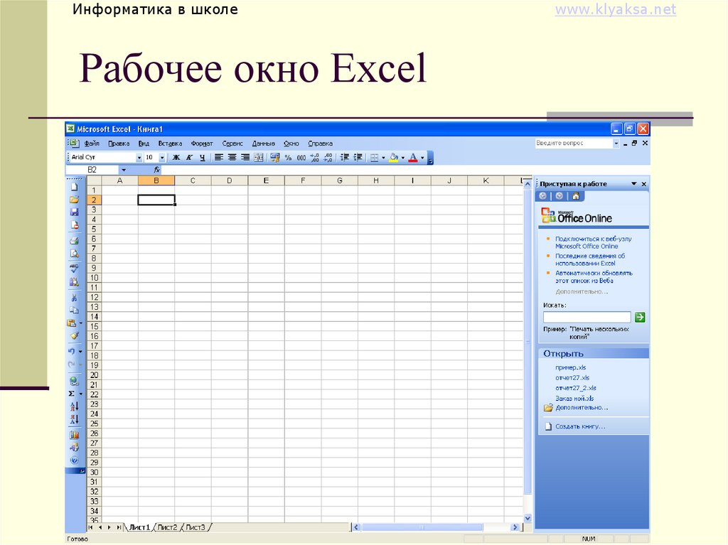728x545 pixels.
Task: Click the Increase Decimal icon
Action: point(315,157)
